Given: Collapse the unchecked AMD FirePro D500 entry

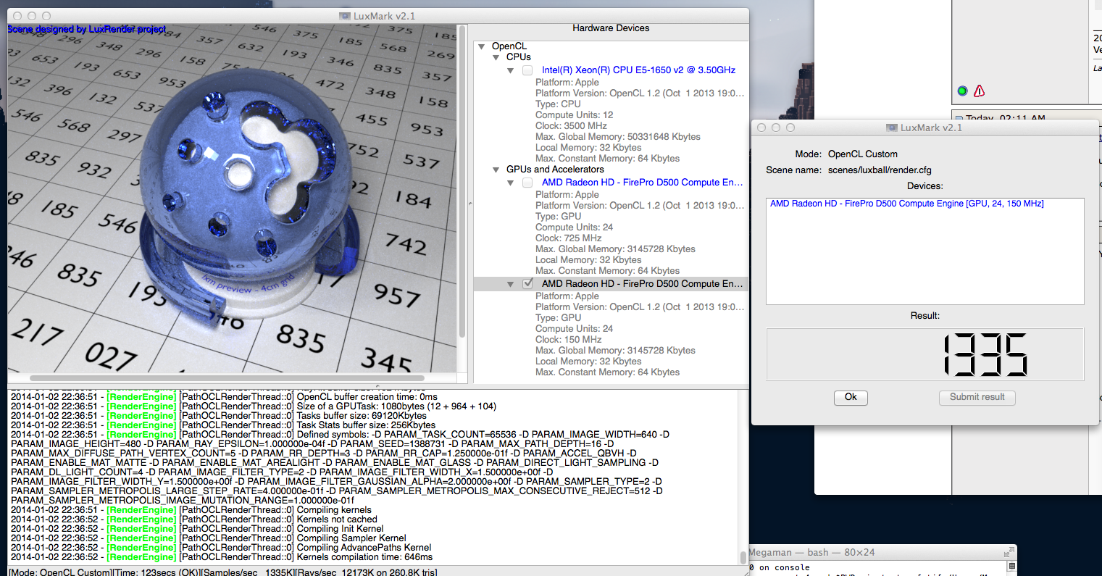Looking at the screenshot, I should coord(511,183).
